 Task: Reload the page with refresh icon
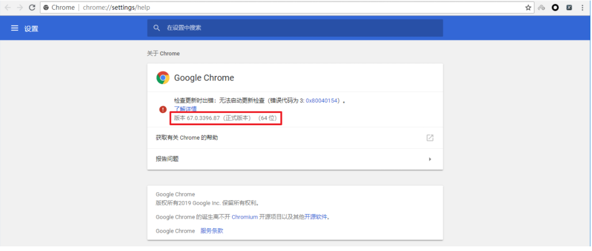(x=32, y=8)
